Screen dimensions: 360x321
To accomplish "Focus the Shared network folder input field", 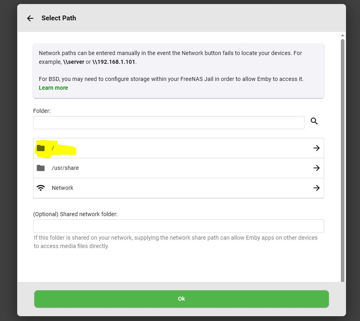I will click(178, 226).
